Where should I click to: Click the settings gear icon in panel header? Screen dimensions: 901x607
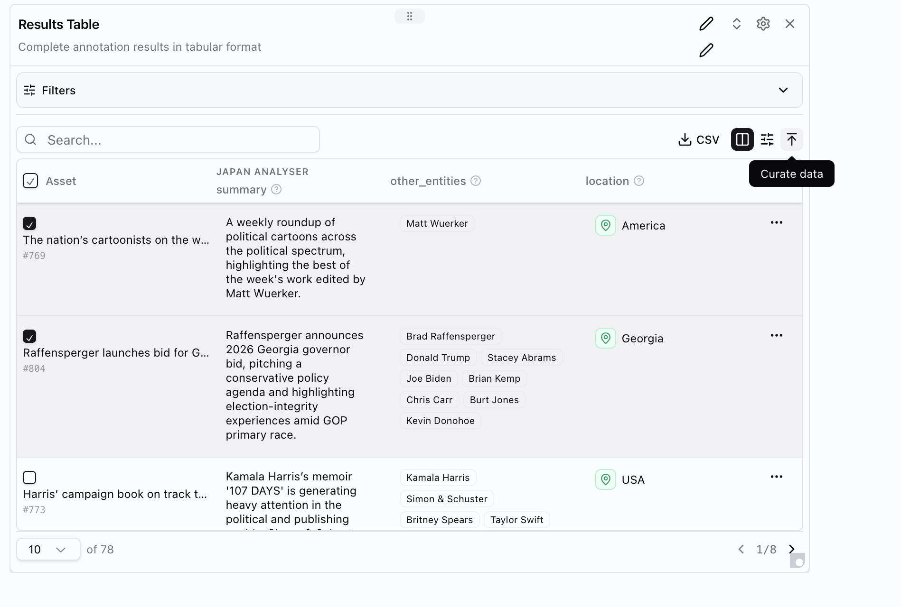pyautogui.click(x=763, y=24)
